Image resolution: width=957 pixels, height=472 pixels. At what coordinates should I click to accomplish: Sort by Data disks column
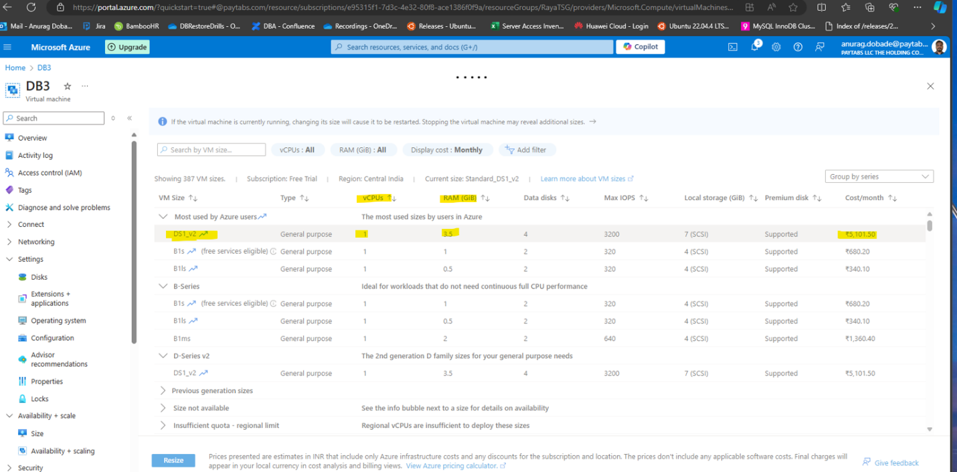click(x=565, y=198)
